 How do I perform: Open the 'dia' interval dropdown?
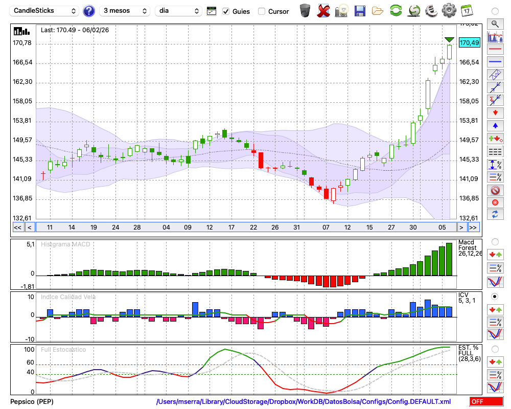point(179,11)
